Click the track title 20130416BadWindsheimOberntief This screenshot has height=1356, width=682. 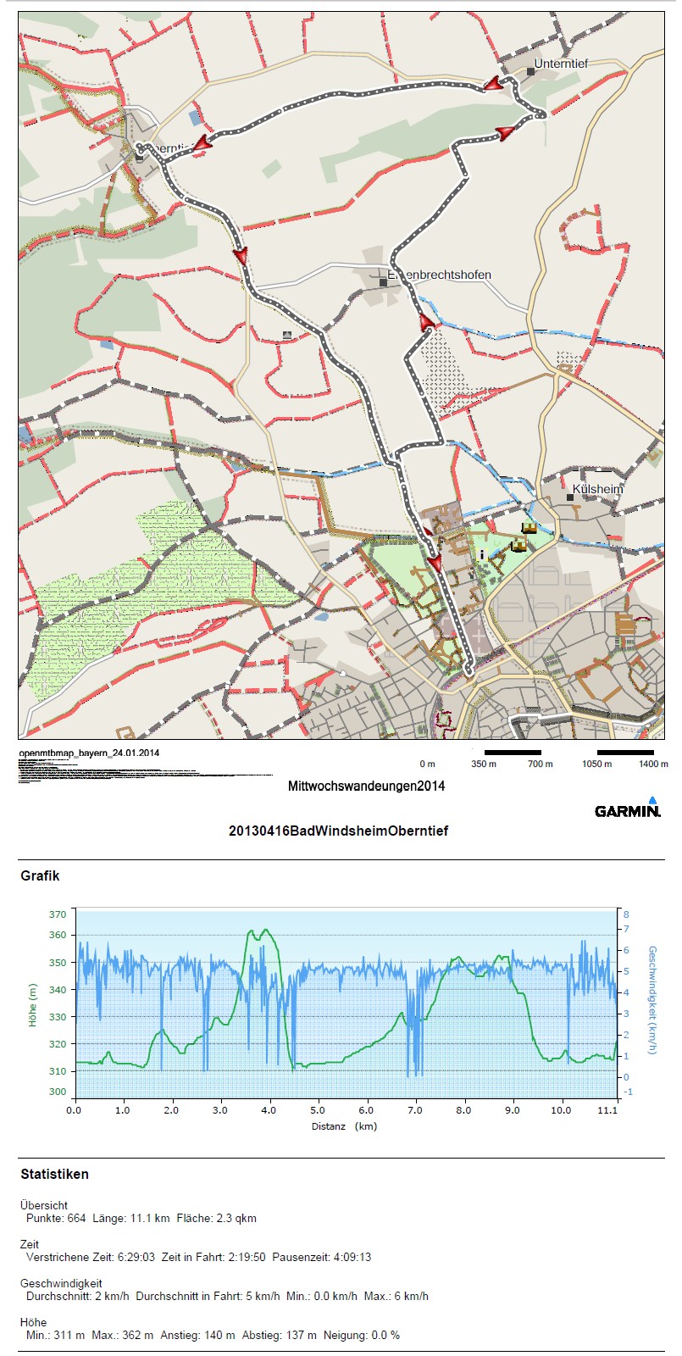[x=338, y=831]
